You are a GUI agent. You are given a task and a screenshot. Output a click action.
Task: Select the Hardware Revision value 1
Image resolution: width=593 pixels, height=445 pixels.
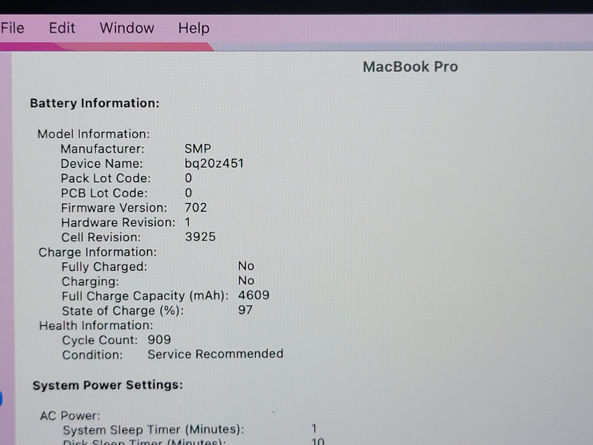point(187,222)
